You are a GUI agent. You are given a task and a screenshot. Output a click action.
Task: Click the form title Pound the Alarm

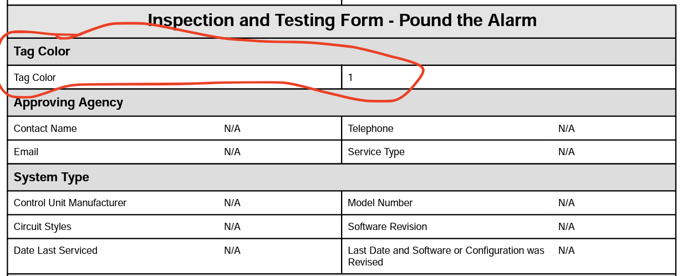coord(342,21)
